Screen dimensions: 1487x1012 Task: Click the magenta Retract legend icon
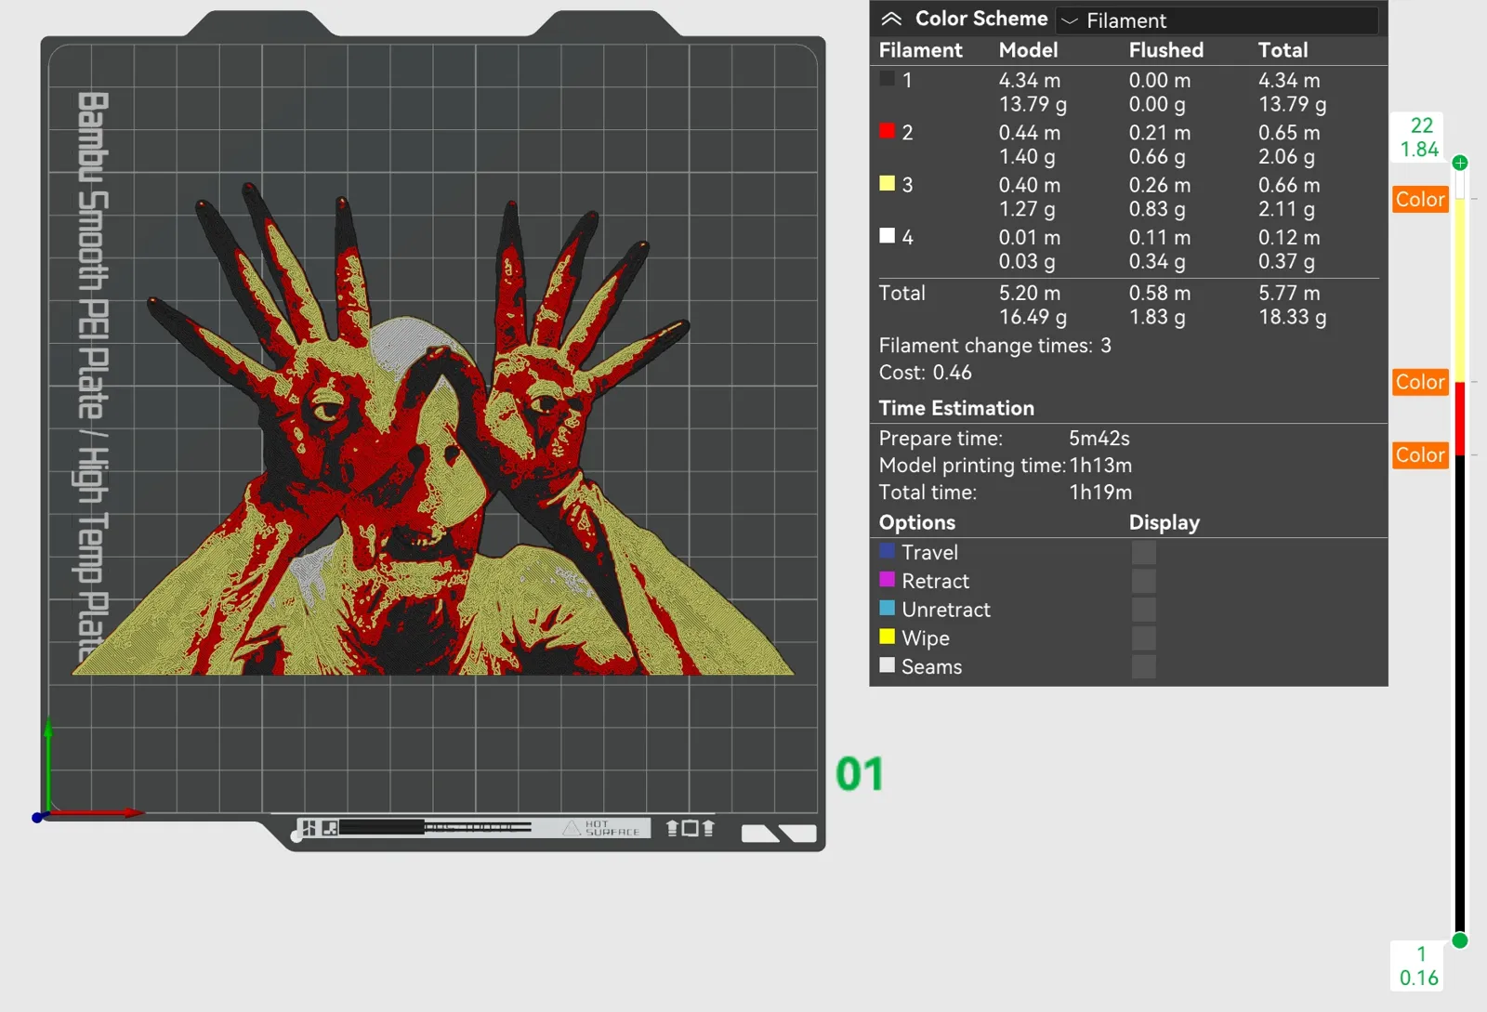[888, 580]
